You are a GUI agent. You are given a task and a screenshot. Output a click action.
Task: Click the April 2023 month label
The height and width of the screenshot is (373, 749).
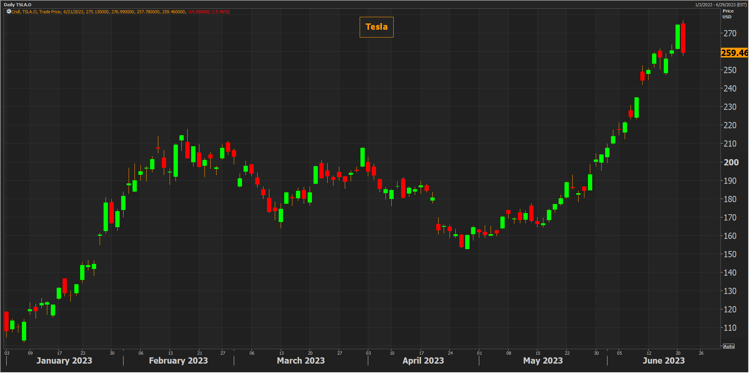(x=423, y=360)
